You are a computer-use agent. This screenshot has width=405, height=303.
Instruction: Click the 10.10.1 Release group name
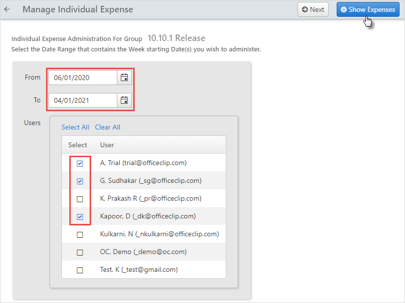coord(176,38)
